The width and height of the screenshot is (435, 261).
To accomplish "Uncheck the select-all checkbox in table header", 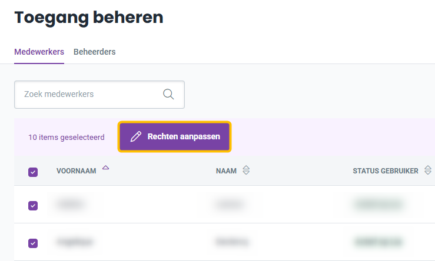I will pos(33,172).
